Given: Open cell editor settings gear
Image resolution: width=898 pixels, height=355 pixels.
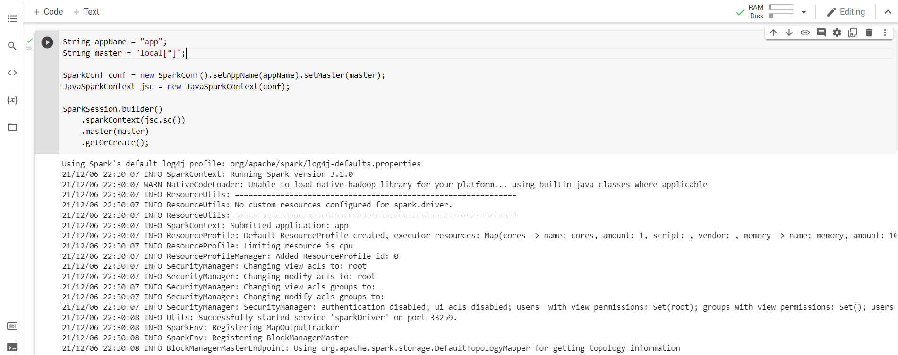Looking at the screenshot, I should click(x=837, y=33).
